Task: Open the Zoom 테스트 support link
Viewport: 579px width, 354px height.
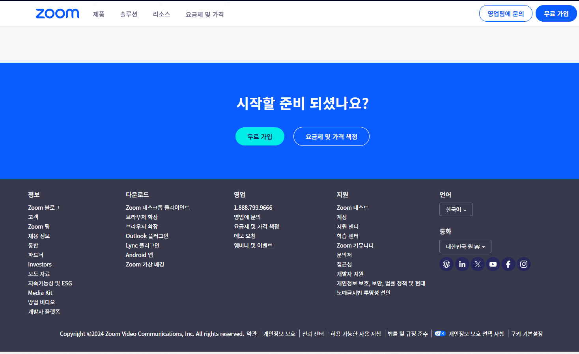Action: coord(353,207)
